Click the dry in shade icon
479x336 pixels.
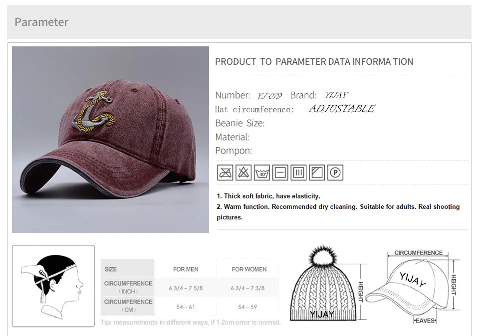click(x=317, y=172)
